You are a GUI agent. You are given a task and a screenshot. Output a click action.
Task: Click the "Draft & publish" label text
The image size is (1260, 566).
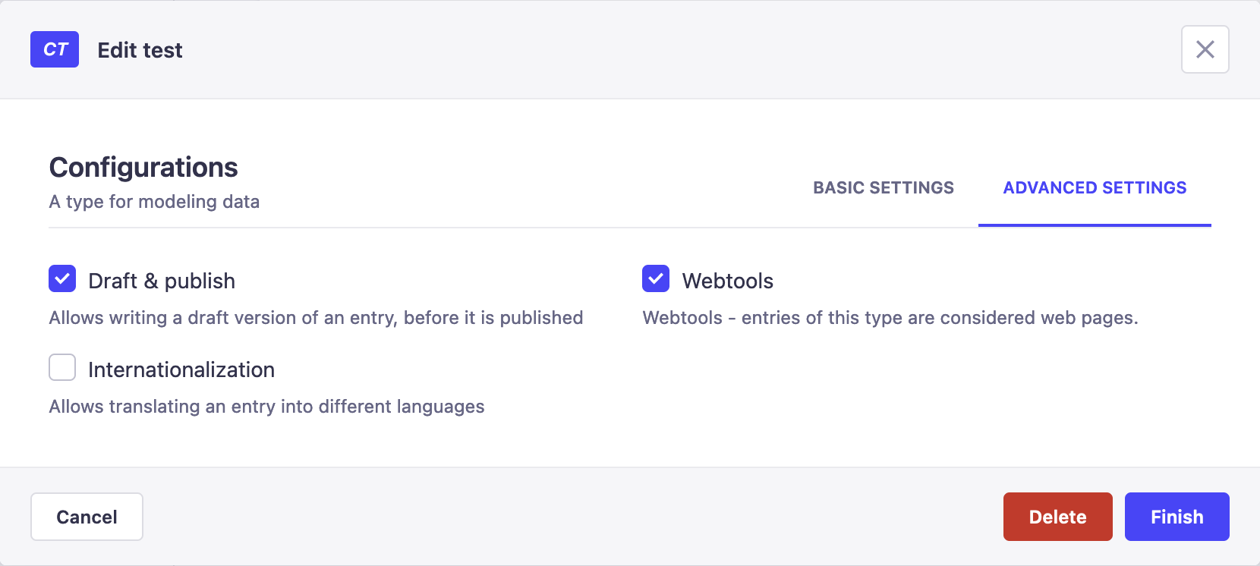point(162,281)
